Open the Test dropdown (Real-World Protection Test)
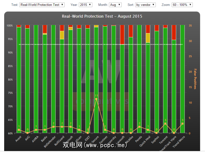 click(x=42, y=5)
